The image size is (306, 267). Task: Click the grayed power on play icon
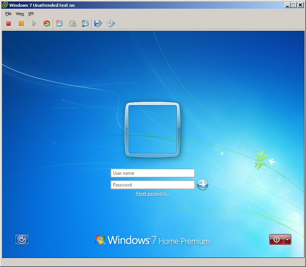click(x=34, y=23)
